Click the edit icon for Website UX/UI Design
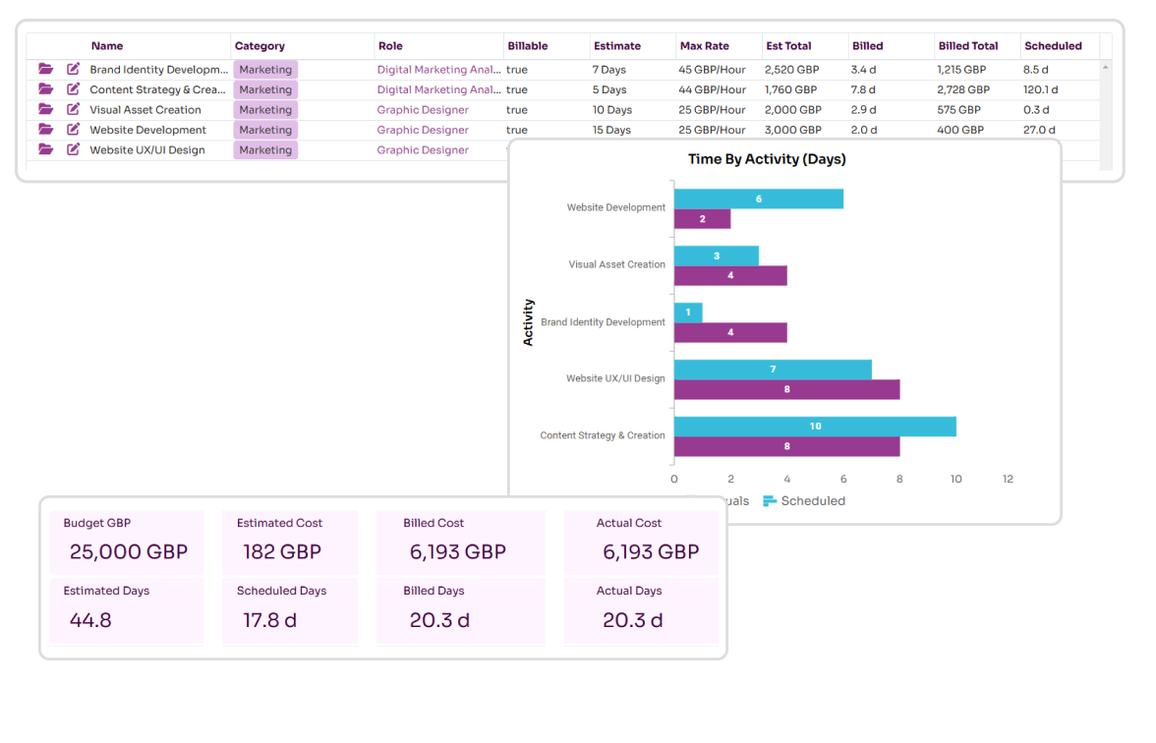This screenshot has width=1156, height=743. click(x=72, y=149)
